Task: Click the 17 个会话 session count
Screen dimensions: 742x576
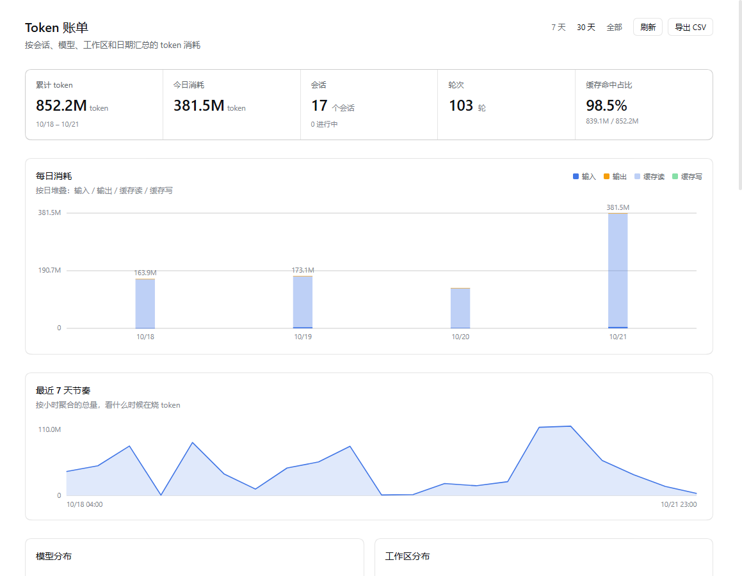Action: click(333, 106)
